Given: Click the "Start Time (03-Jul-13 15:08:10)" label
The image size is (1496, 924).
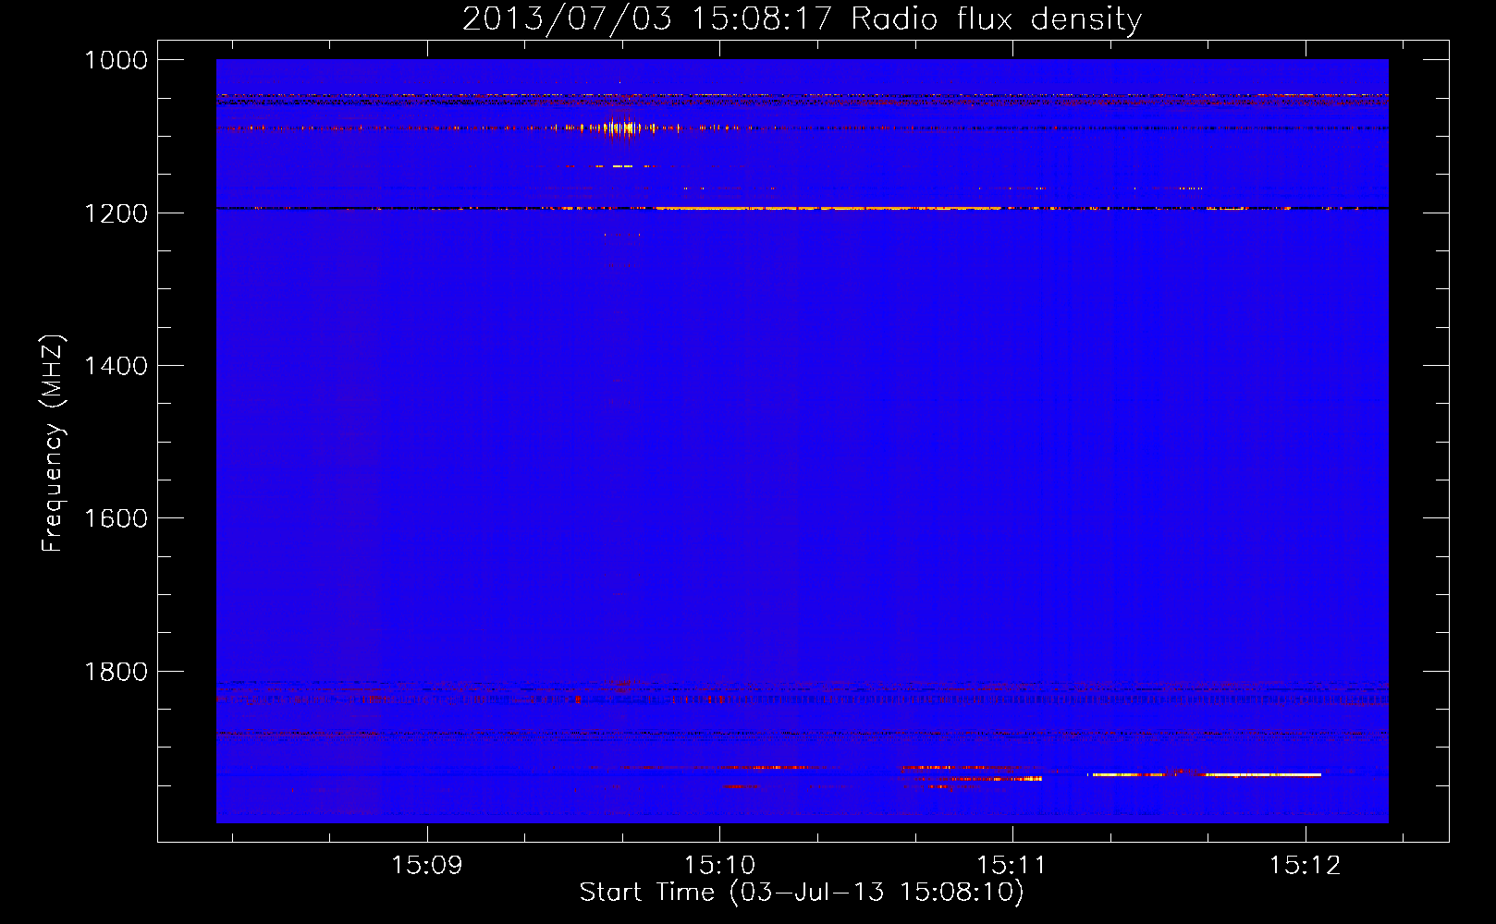Looking at the screenshot, I should pos(802,893).
